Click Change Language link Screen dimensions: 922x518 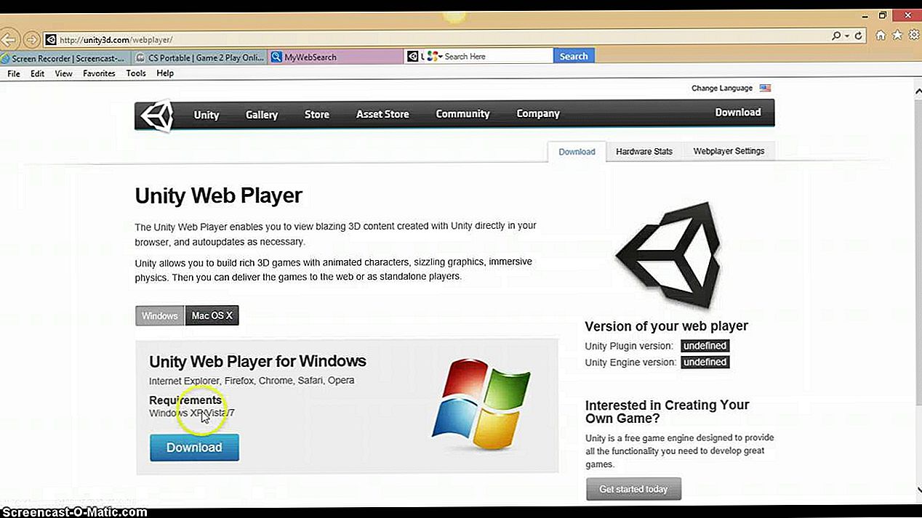(x=722, y=88)
